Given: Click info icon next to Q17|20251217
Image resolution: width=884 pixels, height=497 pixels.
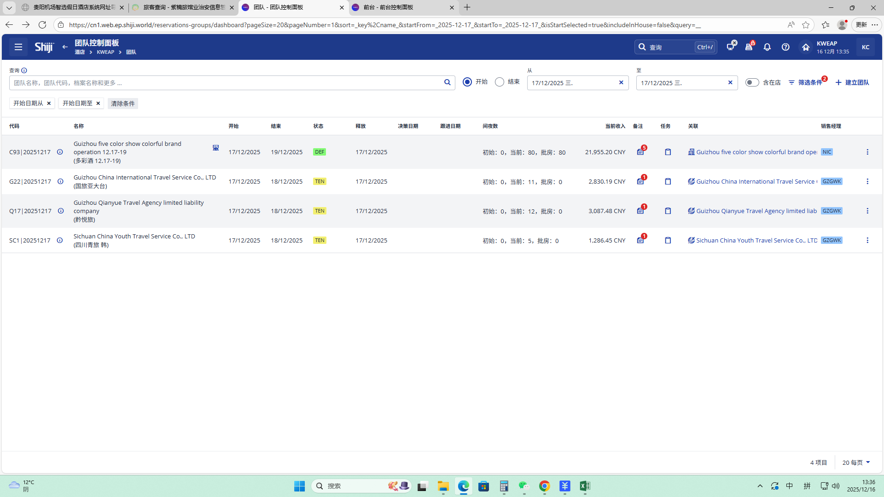Looking at the screenshot, I should coord(61,211).
